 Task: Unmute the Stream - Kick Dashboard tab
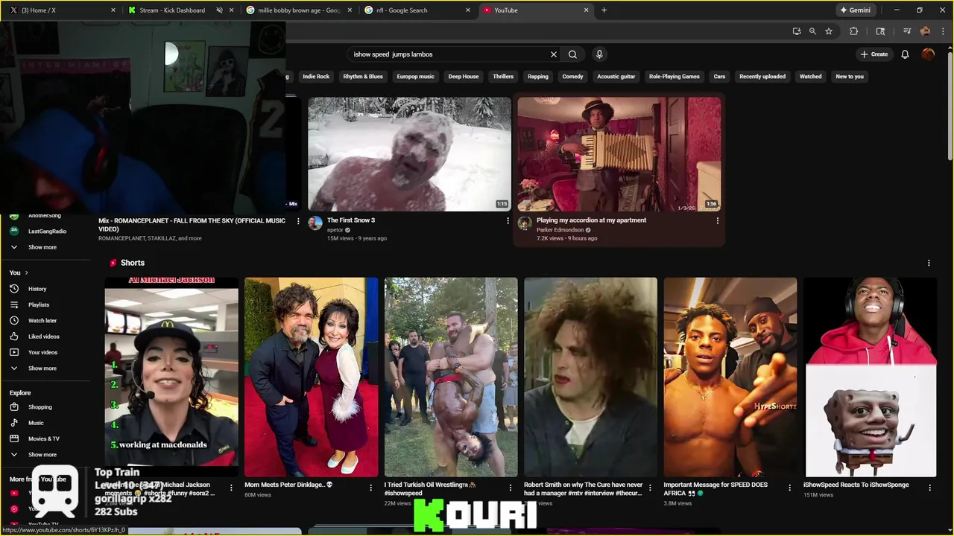coord(219,10)
